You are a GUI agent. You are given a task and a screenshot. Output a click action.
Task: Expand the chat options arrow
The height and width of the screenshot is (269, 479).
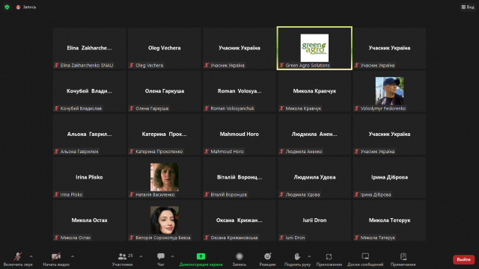coord(172,256)
